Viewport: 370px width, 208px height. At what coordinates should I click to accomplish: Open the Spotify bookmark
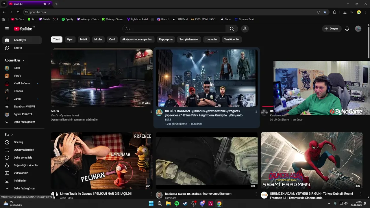67,19
